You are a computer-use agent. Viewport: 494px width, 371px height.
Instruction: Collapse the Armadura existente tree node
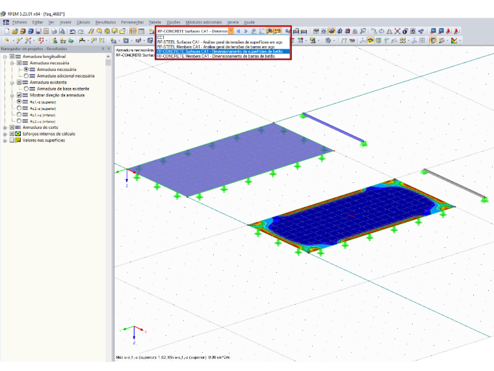point(12,83)
